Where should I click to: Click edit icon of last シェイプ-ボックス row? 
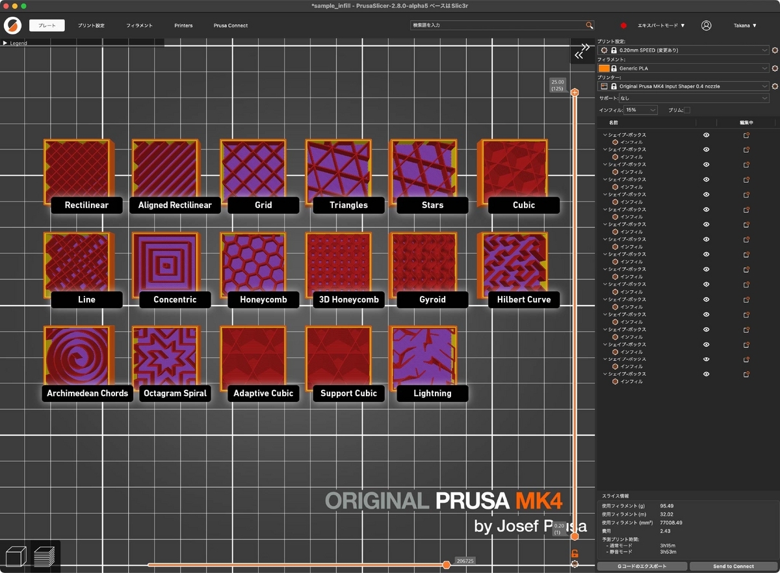pyautogui.click(x=747, y=374)
